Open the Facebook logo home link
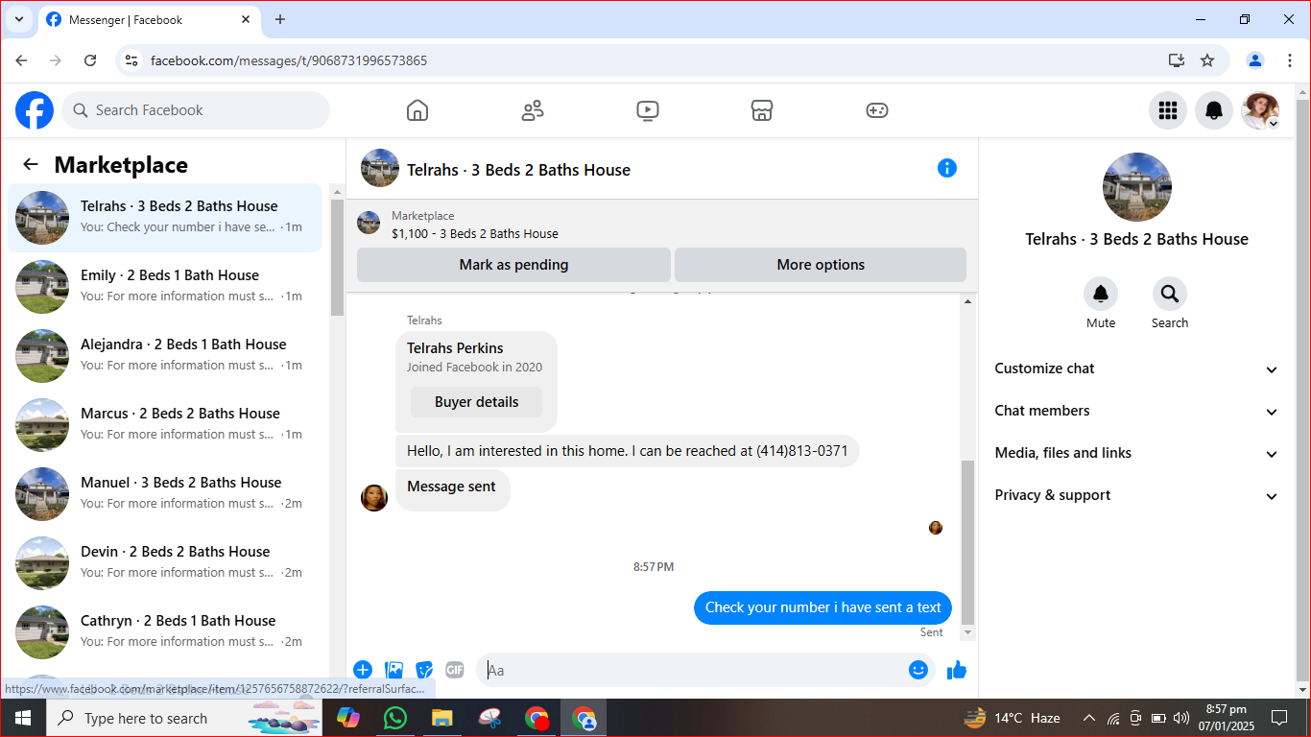1311x737 pixels. pyautogui.click(x=35, y=110)
